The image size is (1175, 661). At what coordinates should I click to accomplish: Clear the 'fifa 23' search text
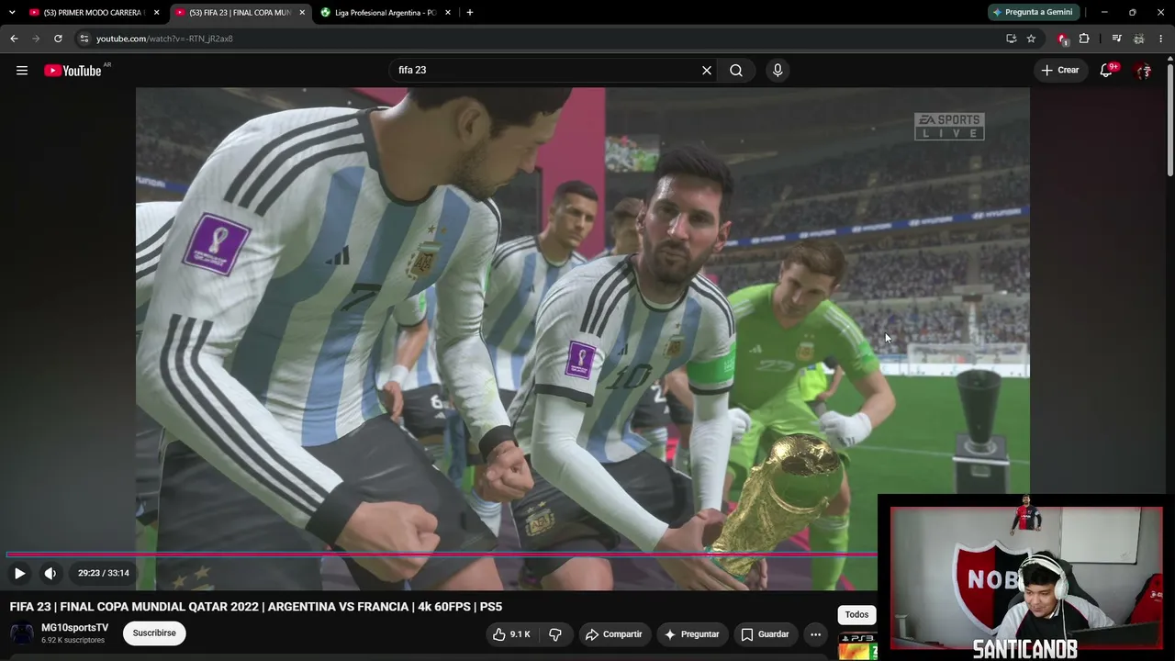pyautogui.click(x=707, y=71)
